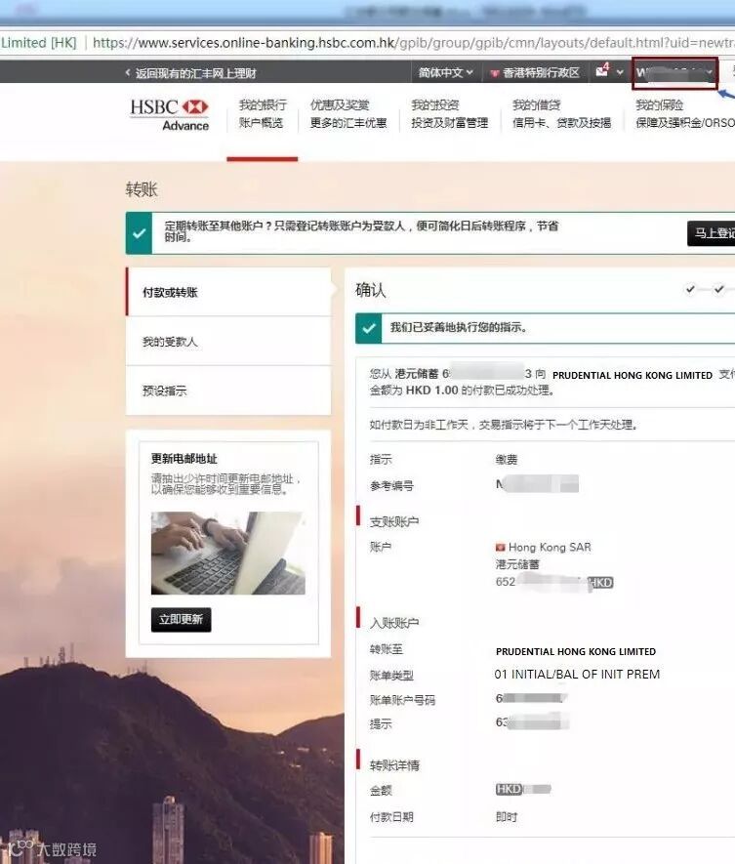735x864 pixels.
Task: Click the 确认 section heading
Action: pos(371,290)
